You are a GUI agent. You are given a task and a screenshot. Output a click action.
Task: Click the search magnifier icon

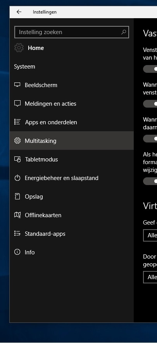(x=124, y=32)
